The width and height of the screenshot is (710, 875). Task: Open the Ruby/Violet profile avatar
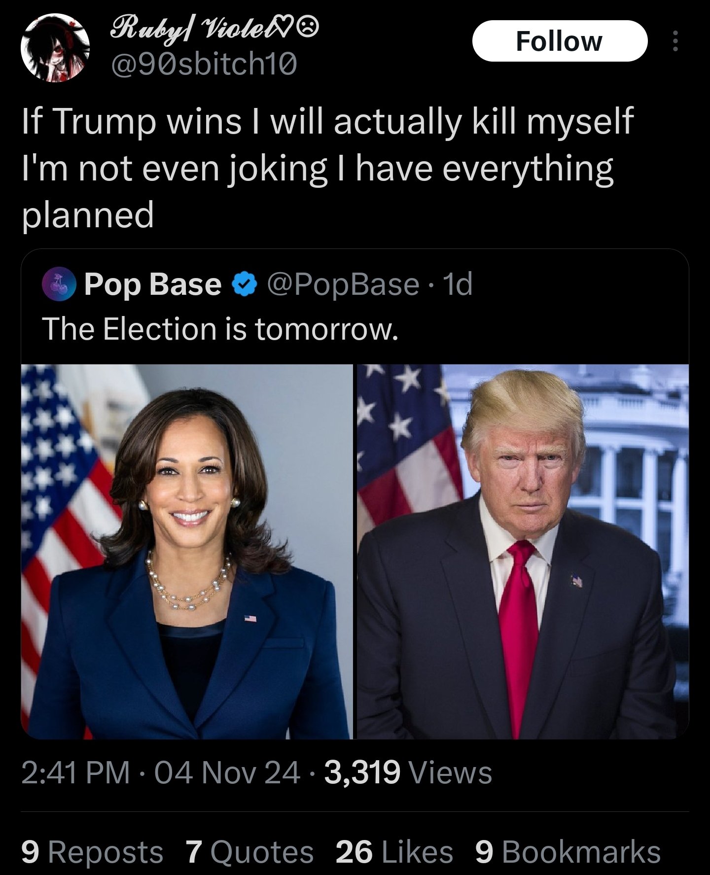tap(55, 47)
